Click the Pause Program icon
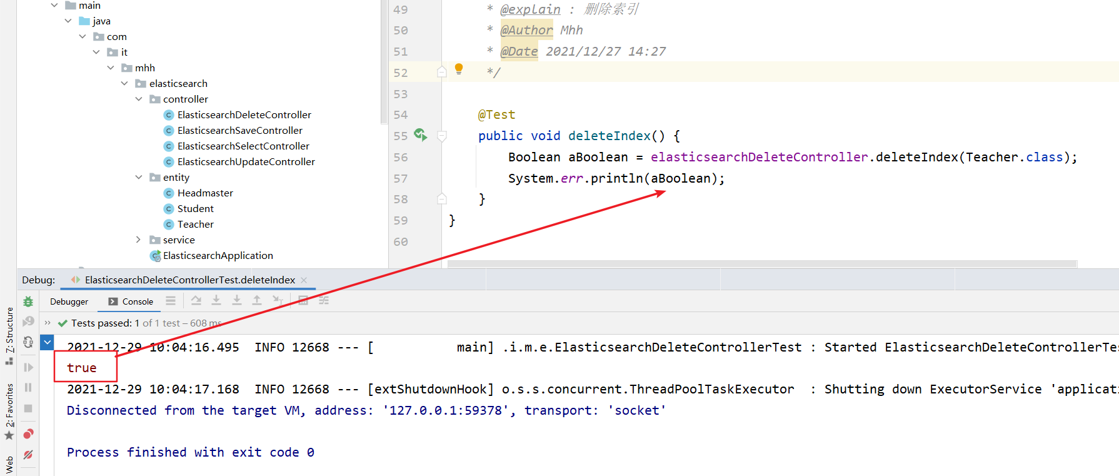 (x=28, y=388)
